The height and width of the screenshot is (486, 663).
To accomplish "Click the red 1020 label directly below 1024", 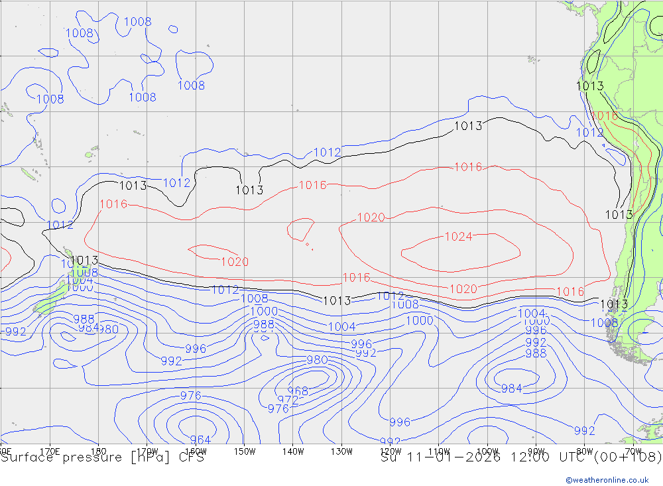I will tap(463, 289).
